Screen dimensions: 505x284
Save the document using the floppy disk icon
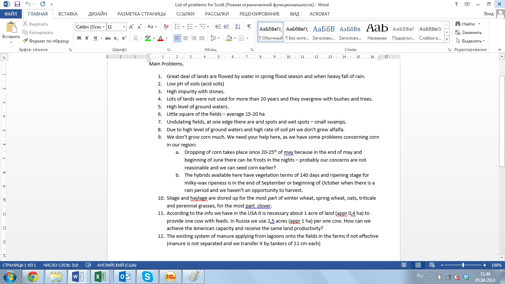[17, 4]
